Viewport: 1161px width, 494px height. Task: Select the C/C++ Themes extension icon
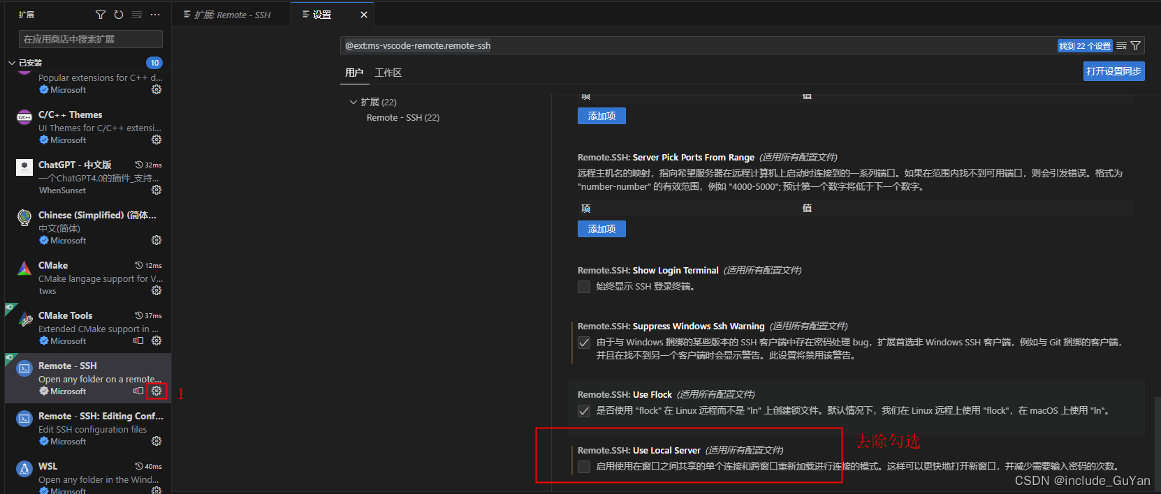tap(24, 117)
